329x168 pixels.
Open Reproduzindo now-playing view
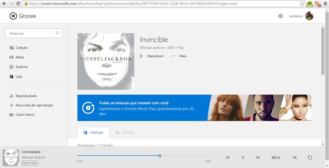point(23,96)
